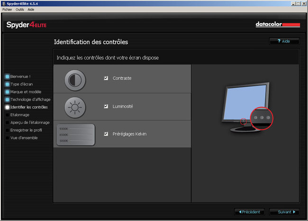This screenshot has height=221, width=308.
Task: Click the Type d'écran step indicator square
Action: coord(7,84)
